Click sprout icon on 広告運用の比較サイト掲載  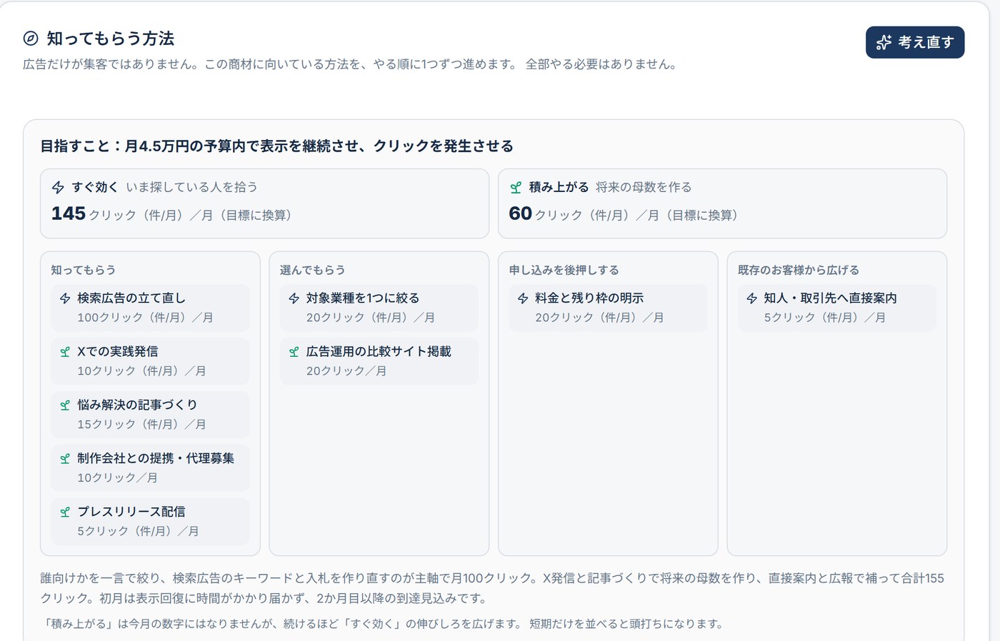pos(294,352)
